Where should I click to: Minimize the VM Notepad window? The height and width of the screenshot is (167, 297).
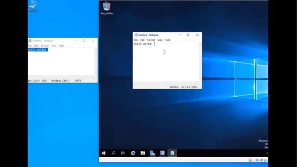[179, 35]
